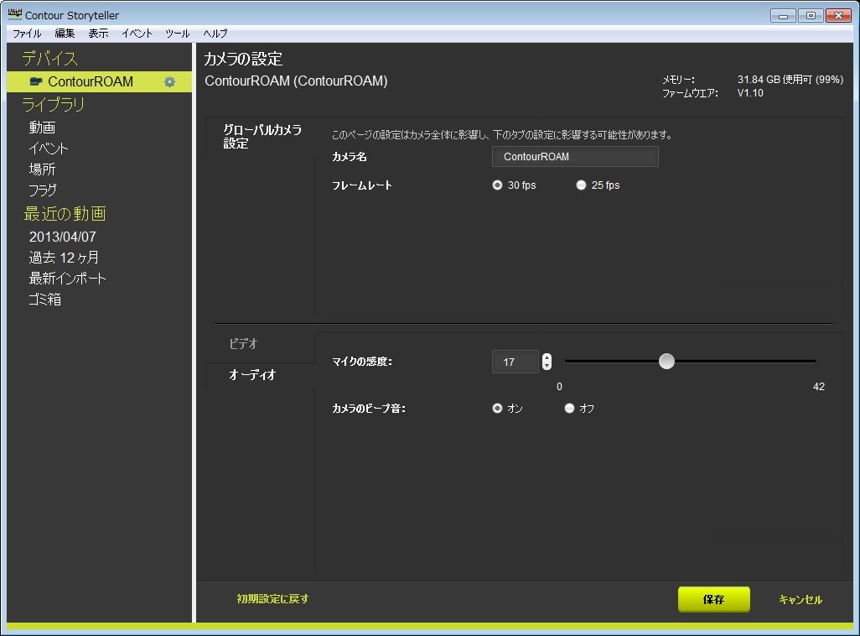The height and width of the screenshot is (636, 860).
Task: Click 初期設定に戻す to reset defaults
Action: [x=272, y=598]
